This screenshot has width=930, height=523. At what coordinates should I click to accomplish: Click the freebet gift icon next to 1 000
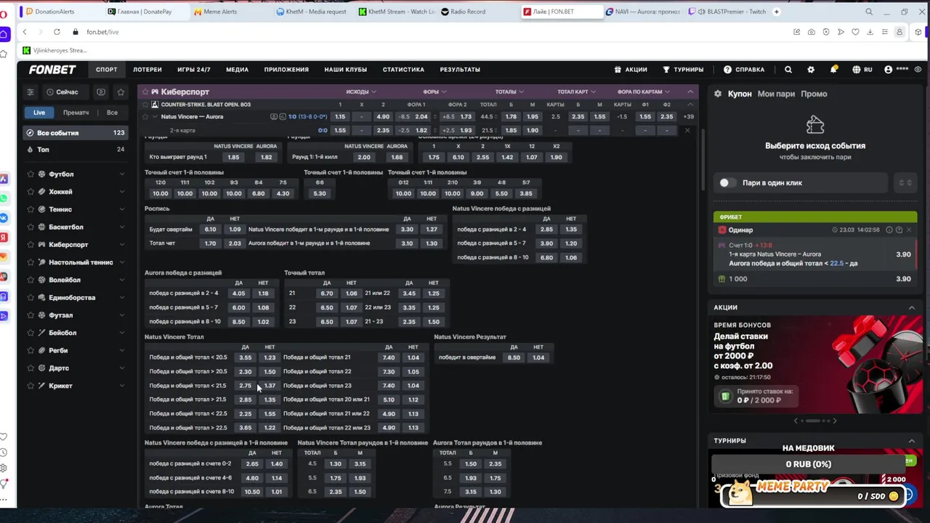[x=721, y=279]
